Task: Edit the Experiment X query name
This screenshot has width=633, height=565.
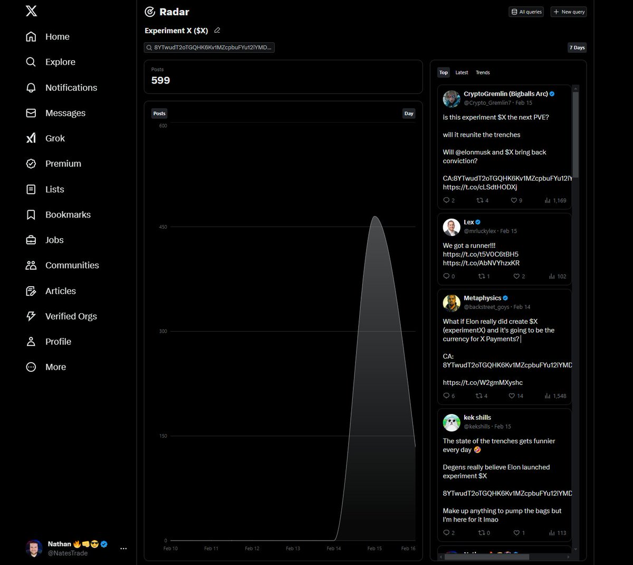Action: point(217,31)
